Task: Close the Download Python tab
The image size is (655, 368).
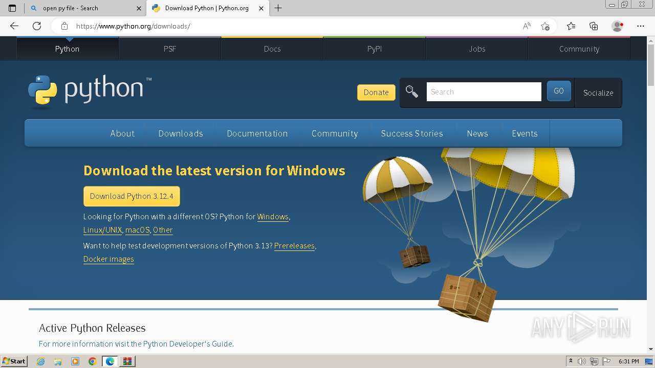Action: click(x=261, y=8)
